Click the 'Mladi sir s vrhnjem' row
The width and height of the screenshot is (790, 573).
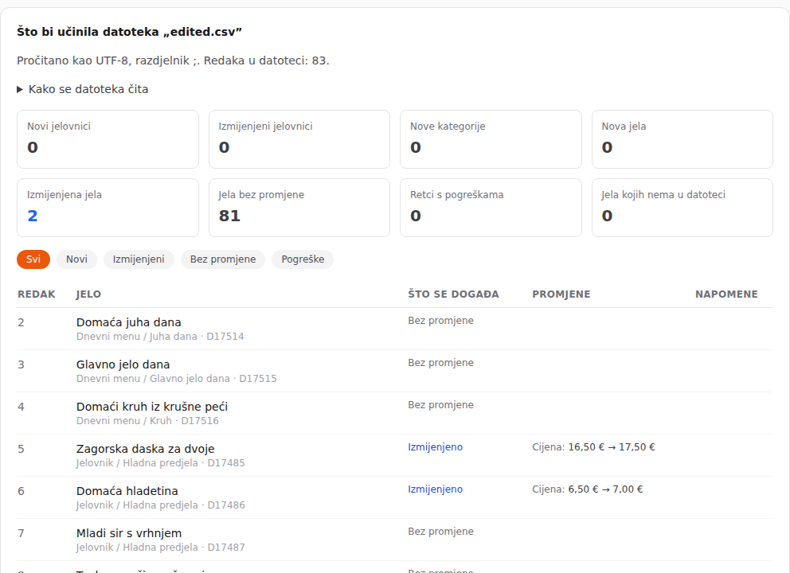click(x=395, y=540)
